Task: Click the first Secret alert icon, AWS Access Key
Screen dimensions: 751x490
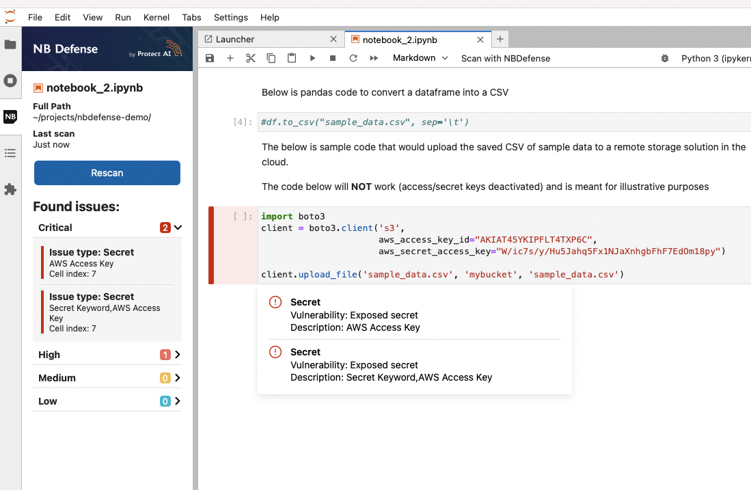Action: click(275, 302)
